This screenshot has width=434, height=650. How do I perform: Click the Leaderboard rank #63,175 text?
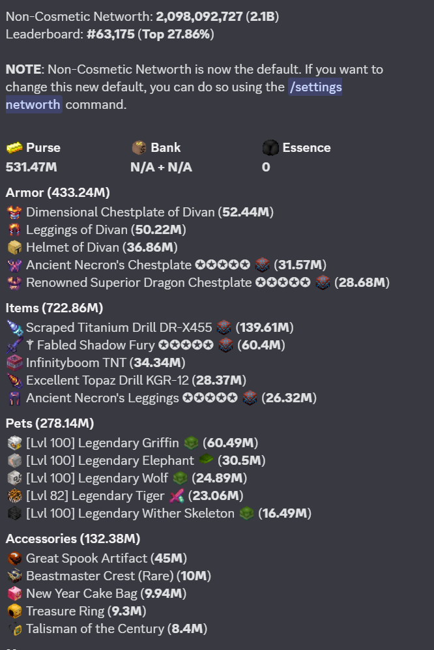click(111, 34)
